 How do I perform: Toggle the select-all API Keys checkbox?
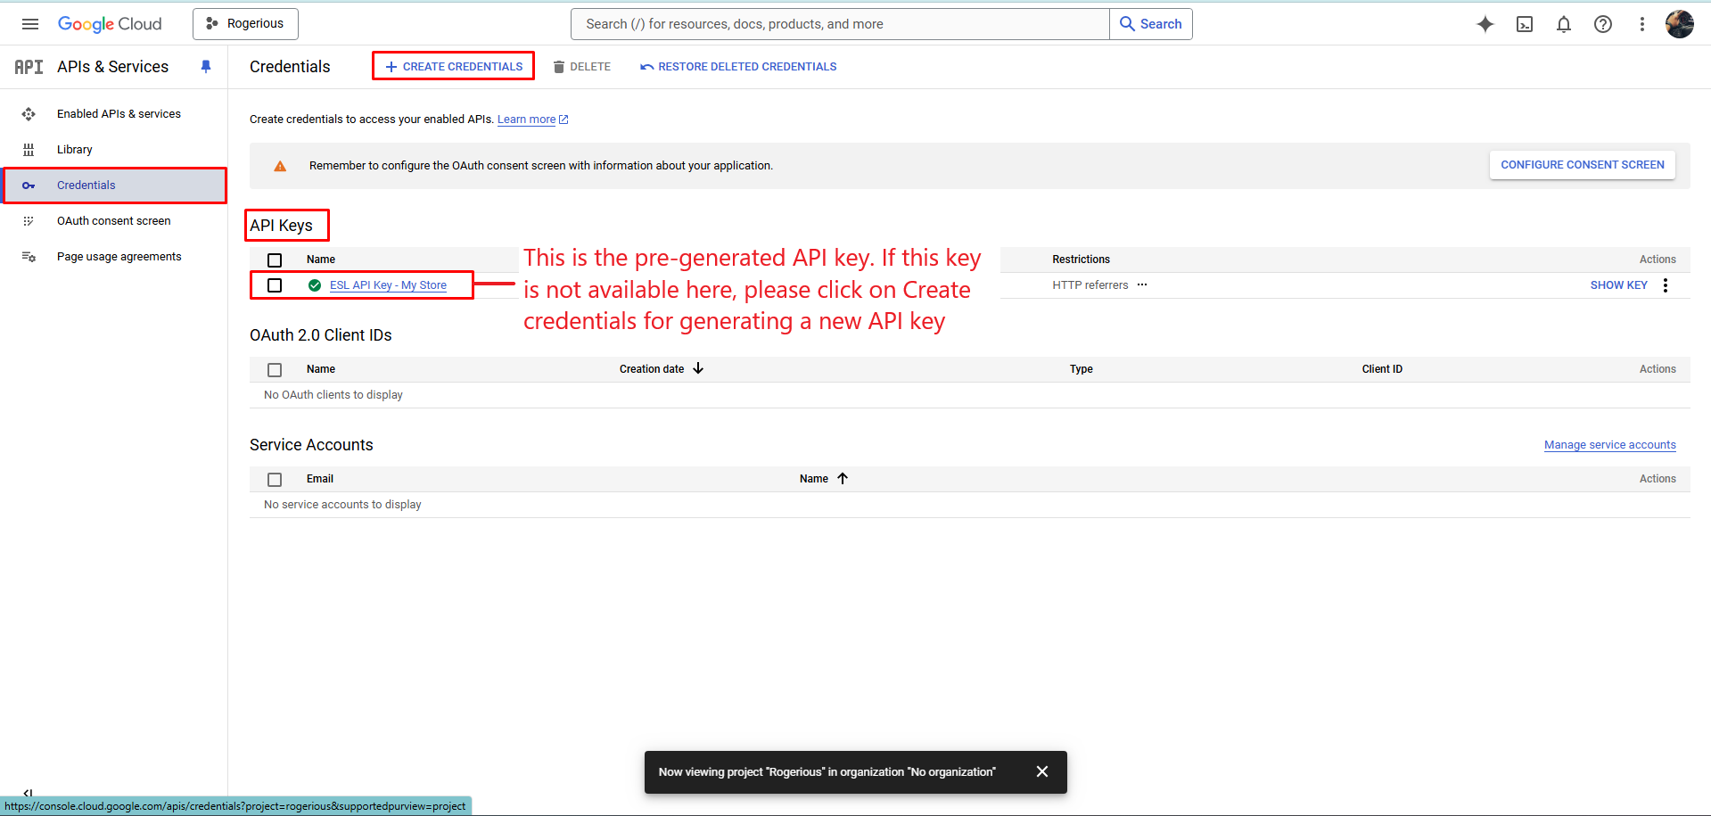(x=275, y=260)
